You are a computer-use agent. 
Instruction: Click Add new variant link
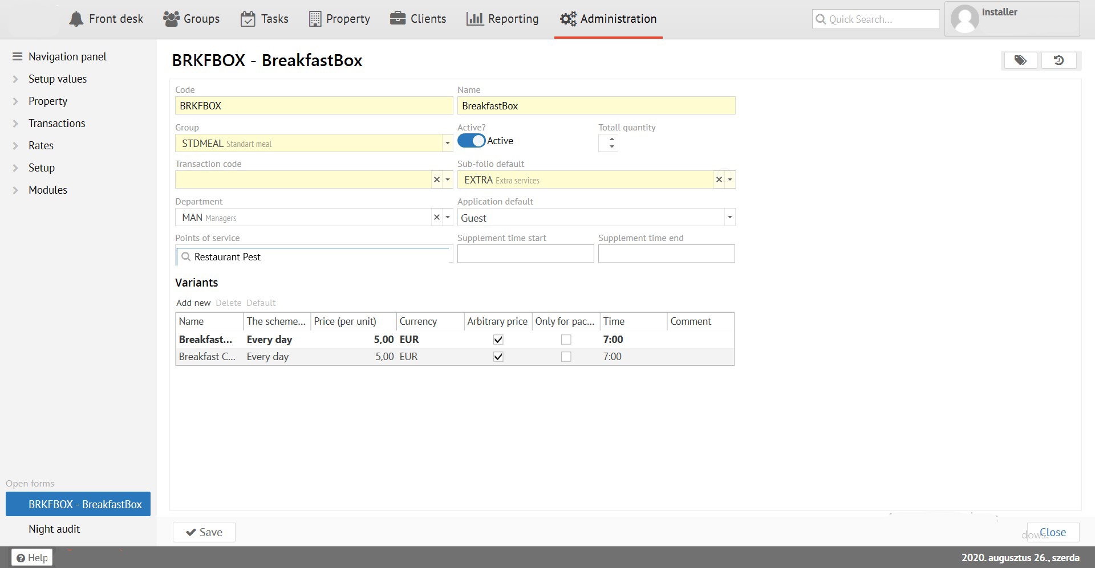coord(193,303)
